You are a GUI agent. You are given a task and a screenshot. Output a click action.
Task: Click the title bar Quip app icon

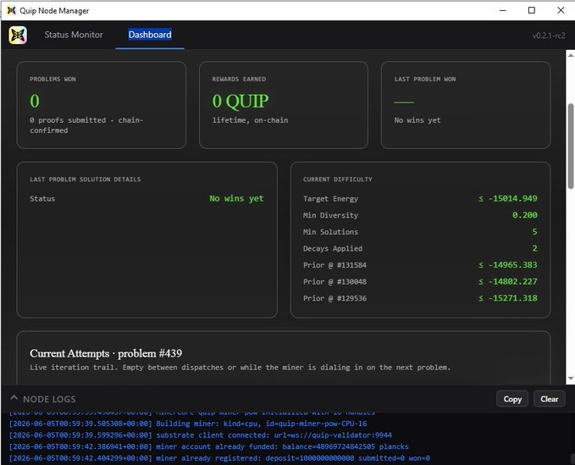click(11, 10)
